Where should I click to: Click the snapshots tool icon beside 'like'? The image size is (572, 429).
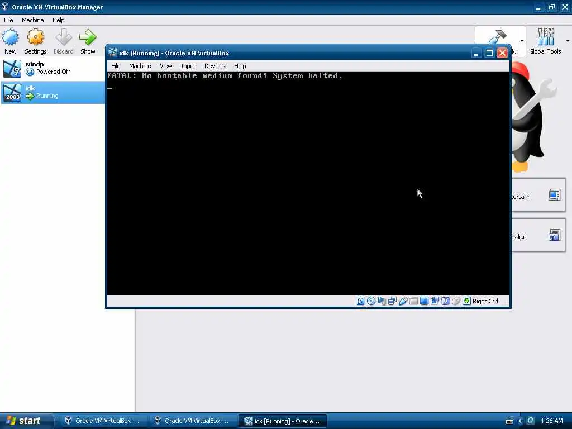tap(554, 235)
